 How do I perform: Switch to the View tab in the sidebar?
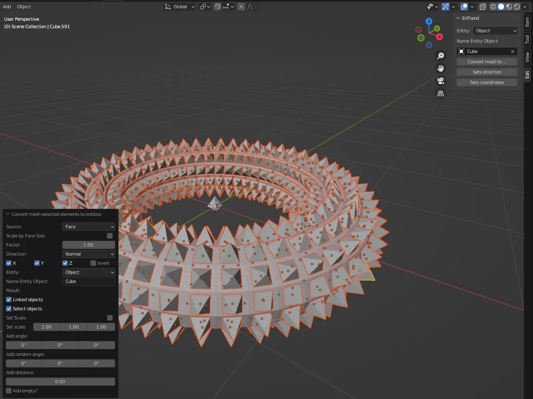[x=527, y=57]
